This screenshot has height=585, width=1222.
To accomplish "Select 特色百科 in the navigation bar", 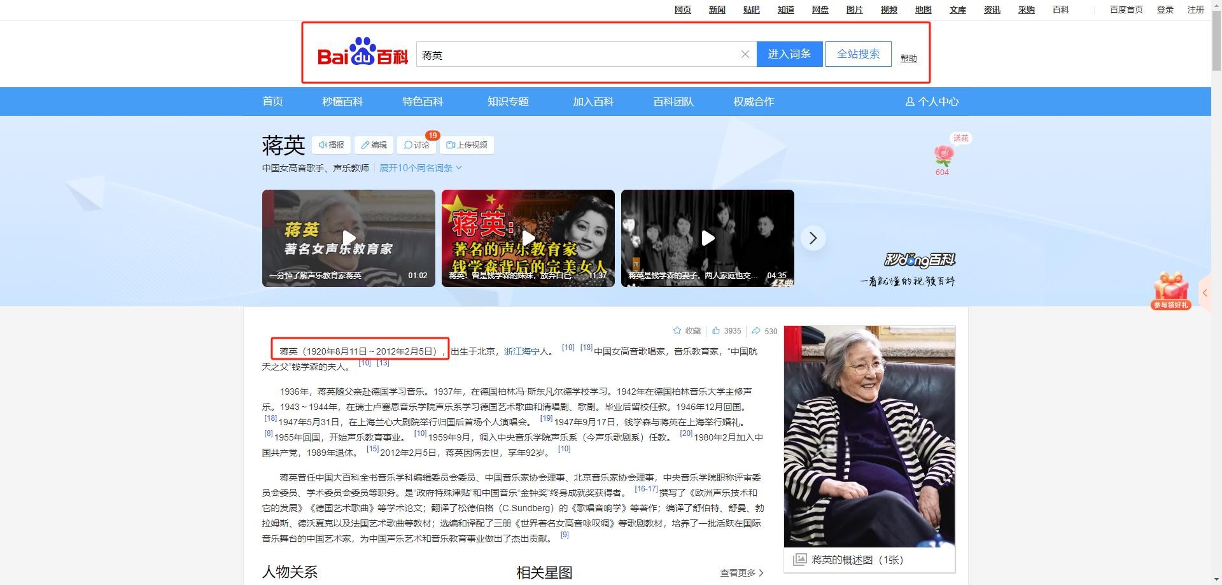I will [423, 102].
